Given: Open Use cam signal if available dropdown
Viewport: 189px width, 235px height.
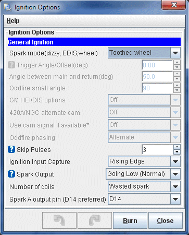Looking at the screenshot, I should click(144, 125).
